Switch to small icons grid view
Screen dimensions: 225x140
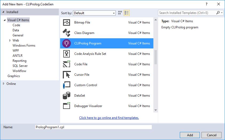pyautogui.click(x=120, y=13)
